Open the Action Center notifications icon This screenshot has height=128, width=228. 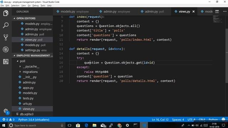223,125
